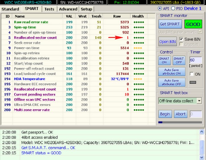The image size is (206, 160).
Task: Open the Off-line data collect dropdown
Action: [x=199, y=101]
